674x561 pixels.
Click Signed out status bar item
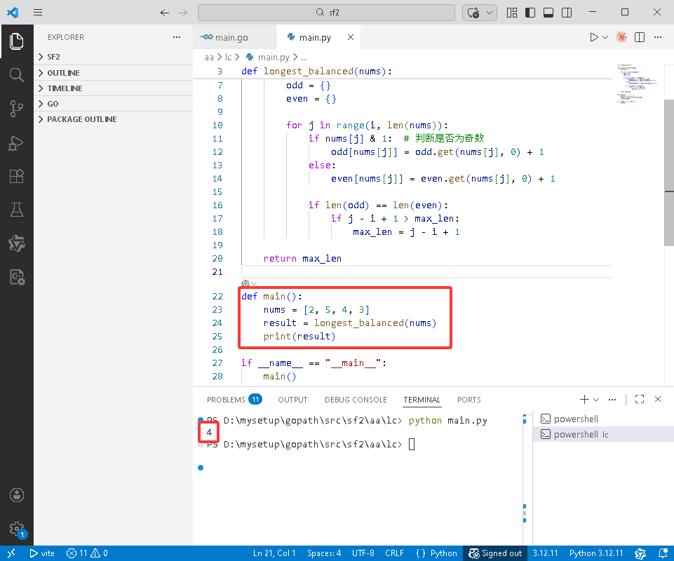(496, 553)
